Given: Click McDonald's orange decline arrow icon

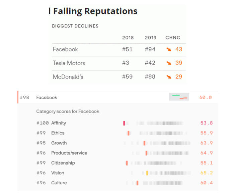Looking at the screenshot, I should 169,77.
